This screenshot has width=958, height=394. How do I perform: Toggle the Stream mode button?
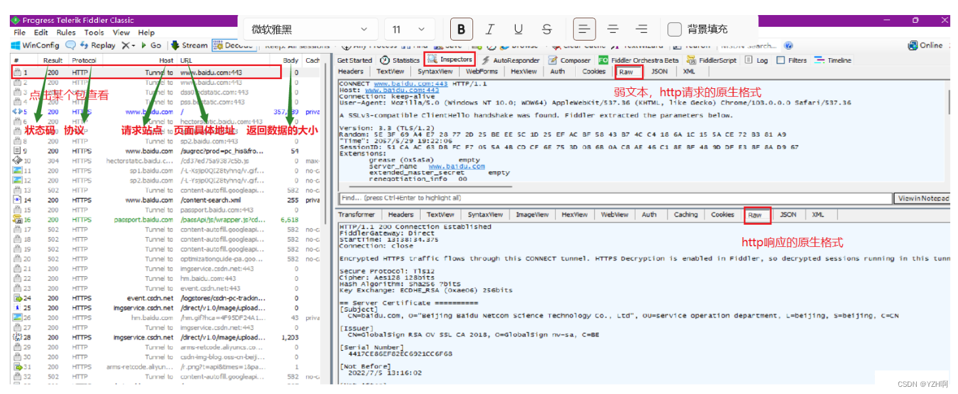click(190, 46)
